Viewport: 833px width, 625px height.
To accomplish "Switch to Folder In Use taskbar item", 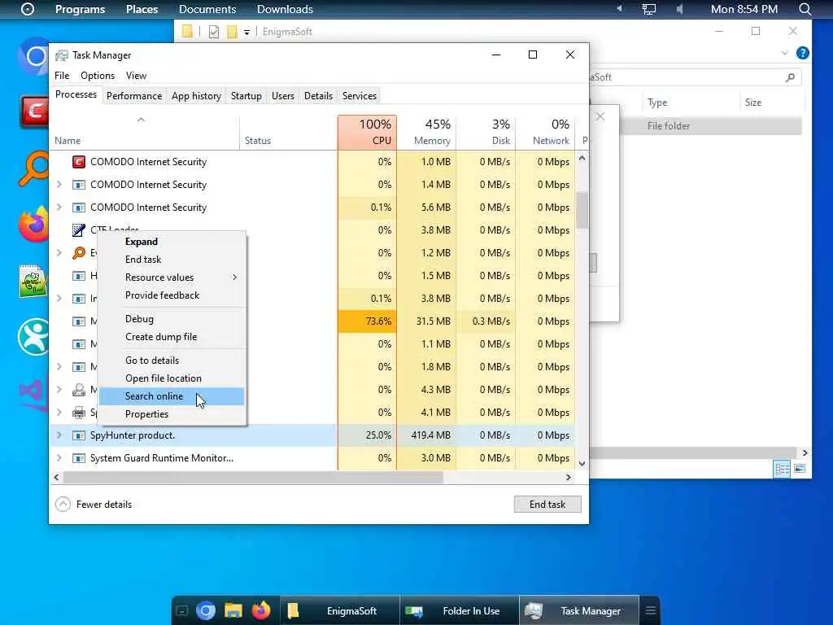I will click(460, 611).
